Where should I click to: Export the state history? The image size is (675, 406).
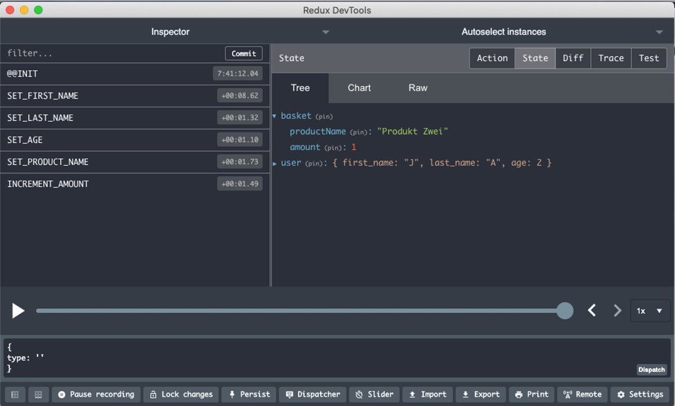point(481,394)
